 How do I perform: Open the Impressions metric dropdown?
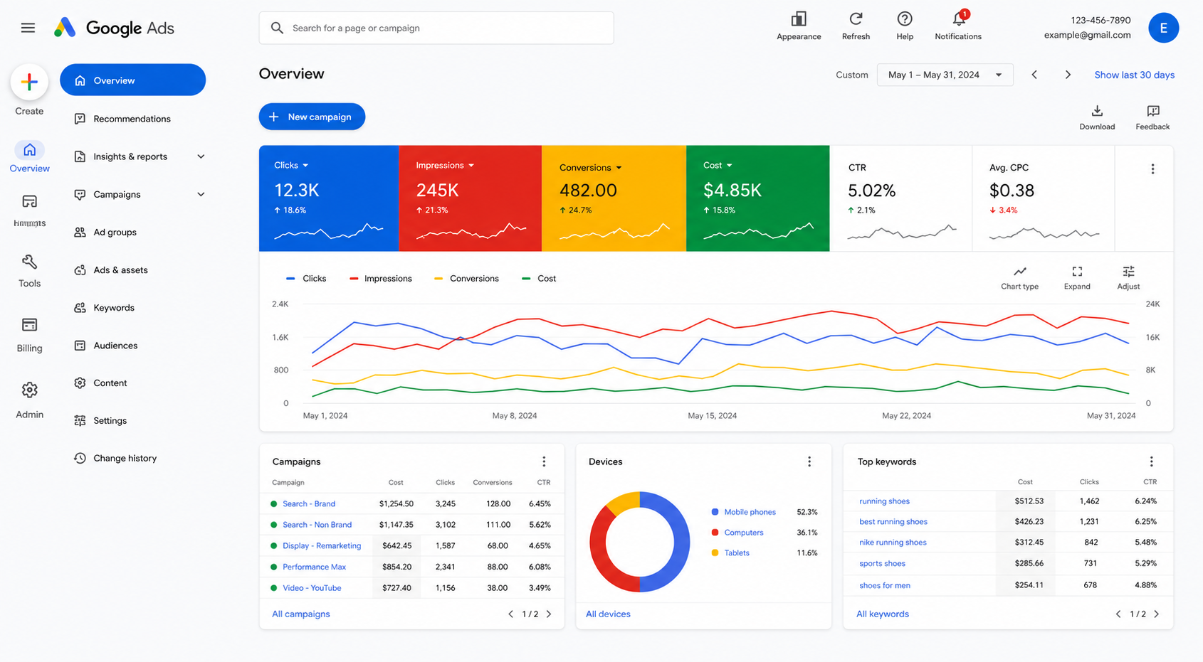pyautogui.click(x=445, y=165)
